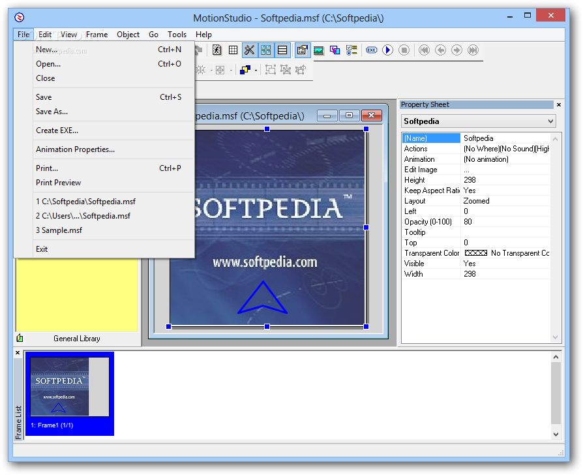Toggle the Property Sheet toolbar icon
The height and width of the screenshot is (475, 583).
point(303,50)
